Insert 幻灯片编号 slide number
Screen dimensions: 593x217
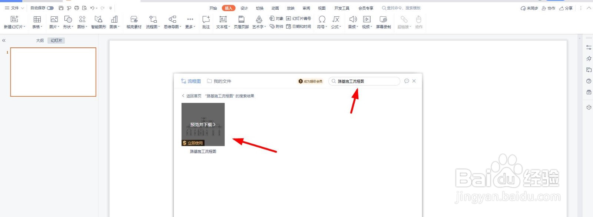point(298,19)
